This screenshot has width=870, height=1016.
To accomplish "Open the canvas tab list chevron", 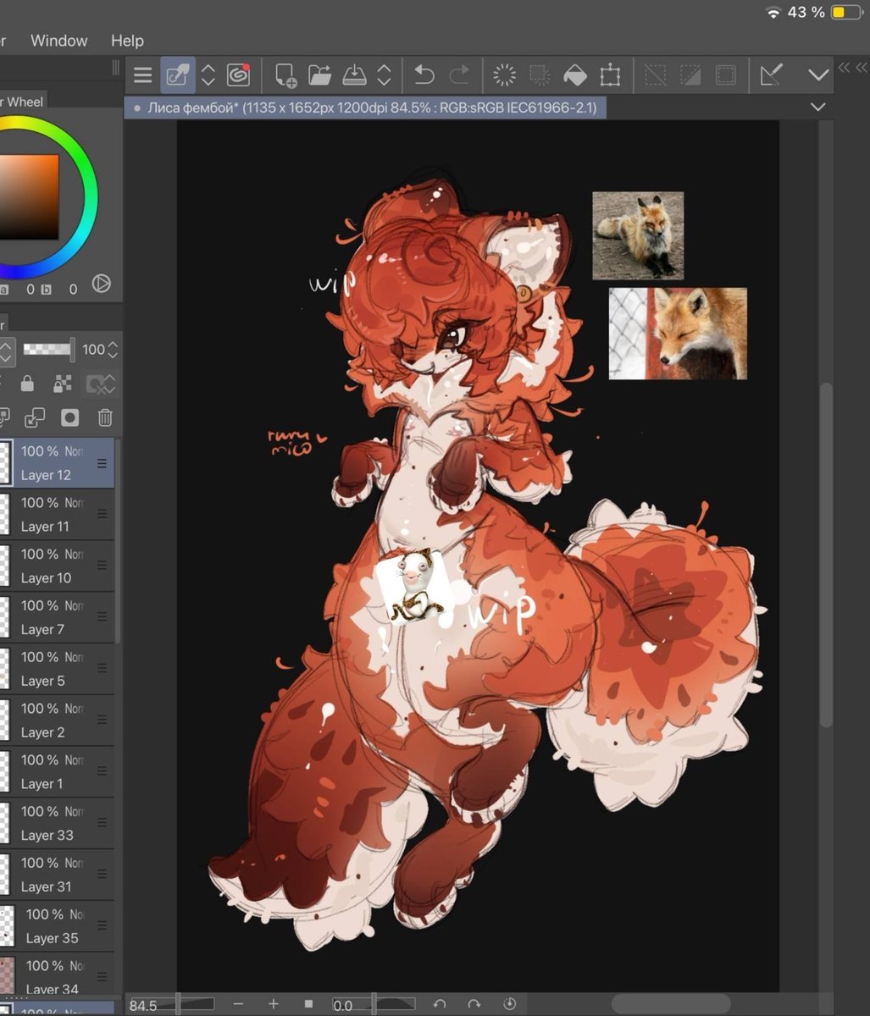I will (817, 107).
